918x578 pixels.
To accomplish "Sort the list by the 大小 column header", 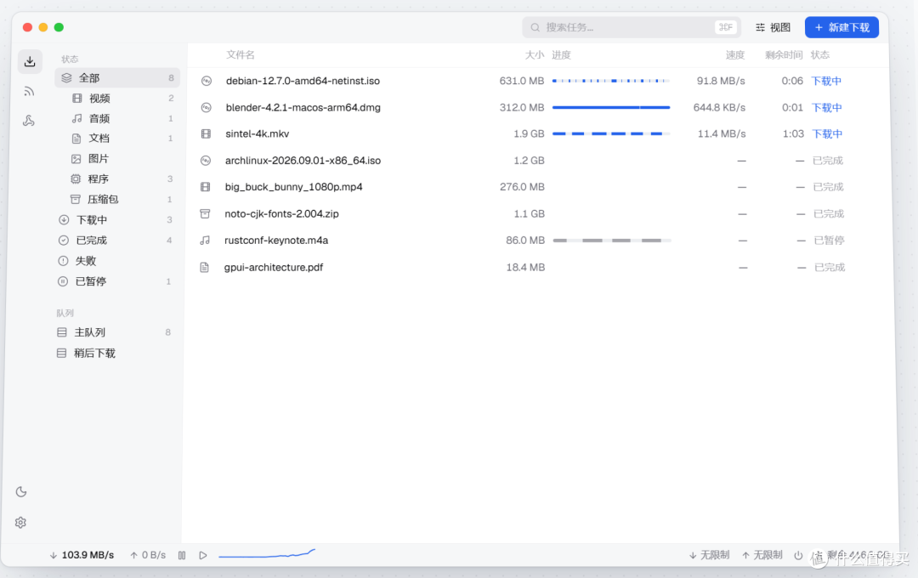I will 534,55.
